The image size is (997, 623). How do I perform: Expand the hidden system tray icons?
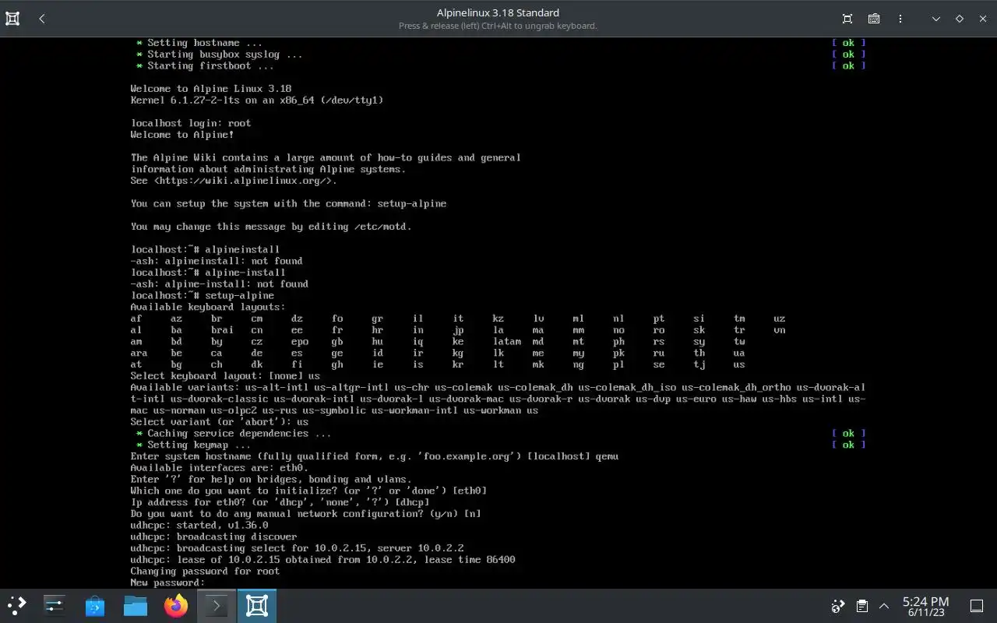884,606
